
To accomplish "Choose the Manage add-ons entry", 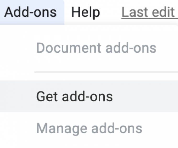I will click(x=89, y=129).
